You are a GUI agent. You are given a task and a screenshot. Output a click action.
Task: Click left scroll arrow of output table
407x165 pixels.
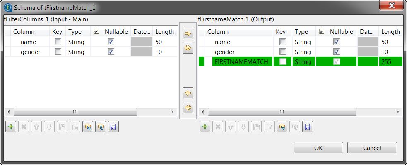203,112
